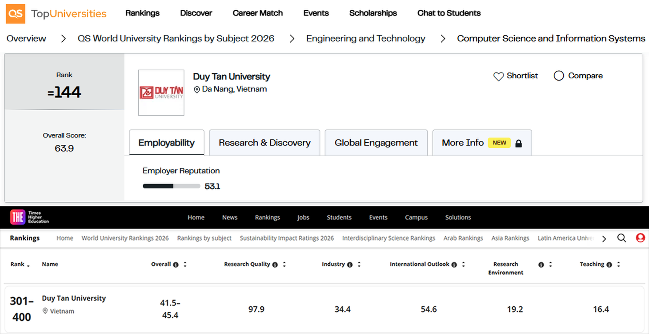Open Computer Science and Information Systems breadcrumb
Image resolution: width=649 pixels, height=334 pixels.
551,39
